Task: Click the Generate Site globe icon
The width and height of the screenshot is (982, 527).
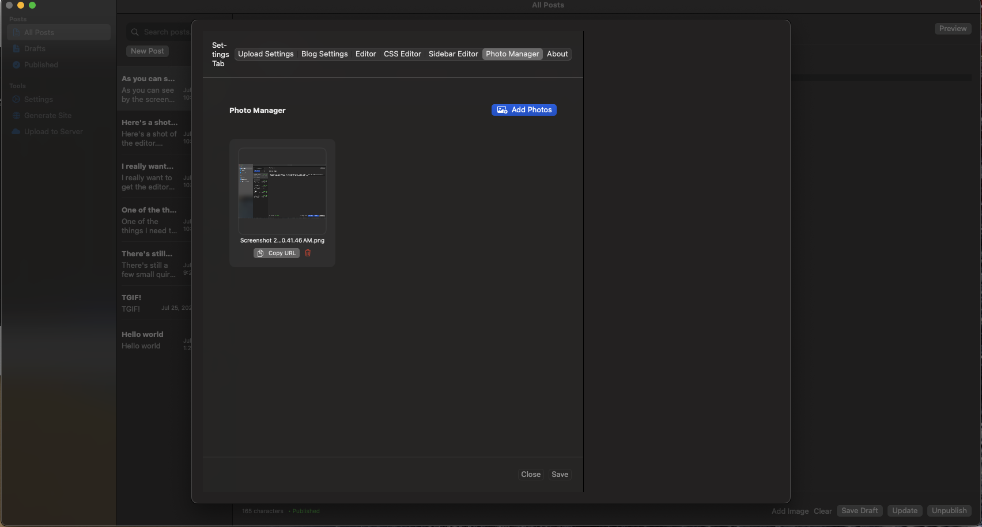Action: tap(16, 116)
